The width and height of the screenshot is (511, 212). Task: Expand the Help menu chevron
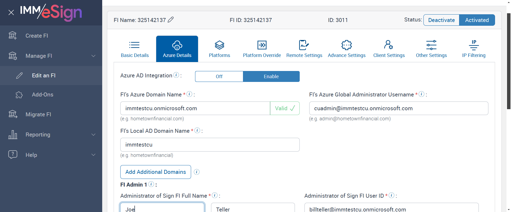pos(93,155)
